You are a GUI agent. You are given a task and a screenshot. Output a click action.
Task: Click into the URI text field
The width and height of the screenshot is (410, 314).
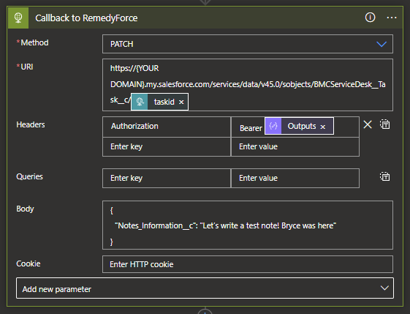[x=248, y=85]
